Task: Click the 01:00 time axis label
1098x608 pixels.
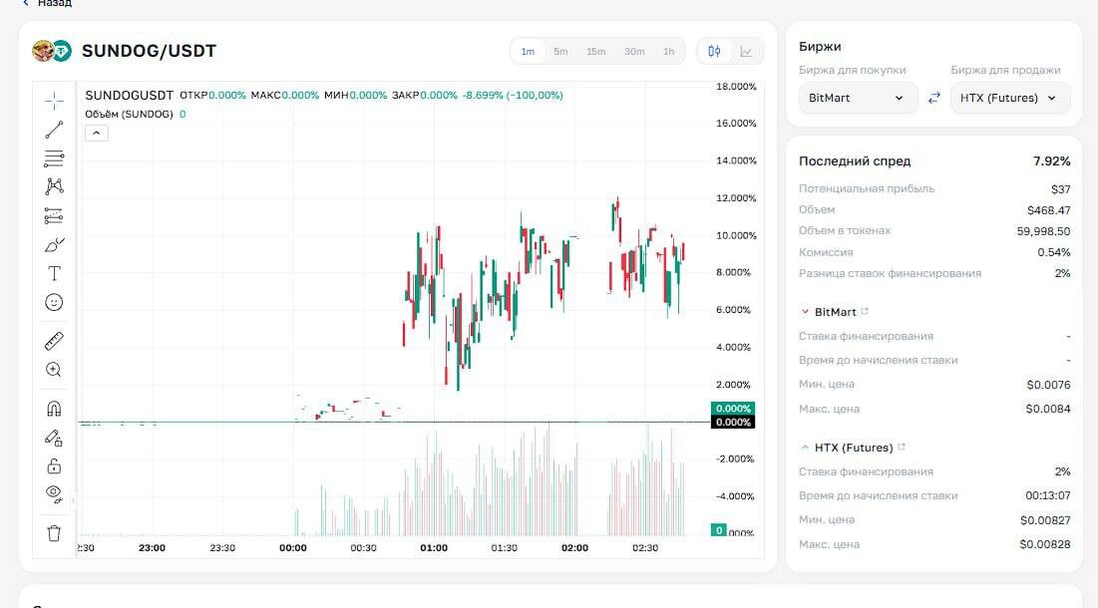Action: click(x=434, y=548)
